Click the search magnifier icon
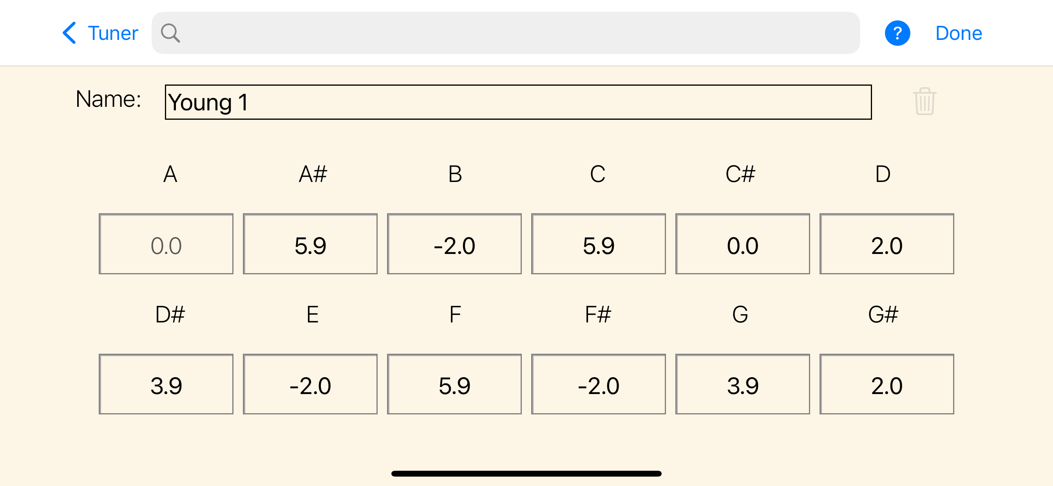This screenshot has height=486, width=1053. [170, 32]
